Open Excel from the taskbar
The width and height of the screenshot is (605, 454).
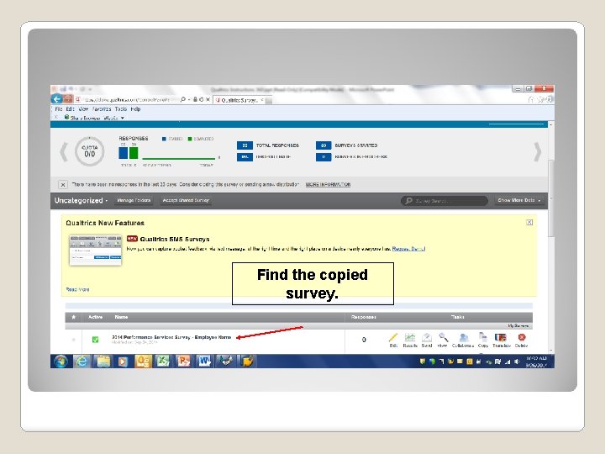coord(163,362)
